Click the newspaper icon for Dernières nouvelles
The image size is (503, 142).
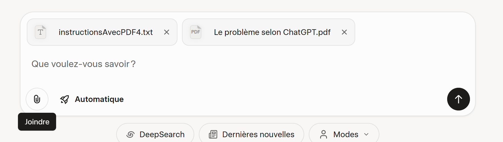tap(213, 134)
